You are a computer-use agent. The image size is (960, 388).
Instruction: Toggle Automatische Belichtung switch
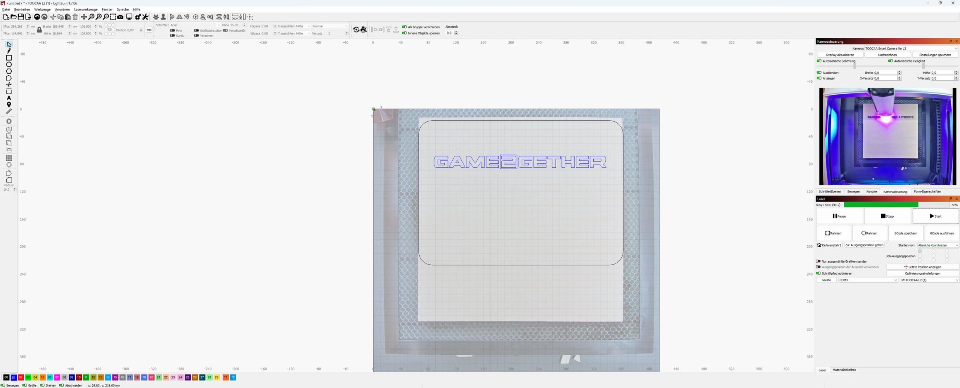click(x=819, y=61)
